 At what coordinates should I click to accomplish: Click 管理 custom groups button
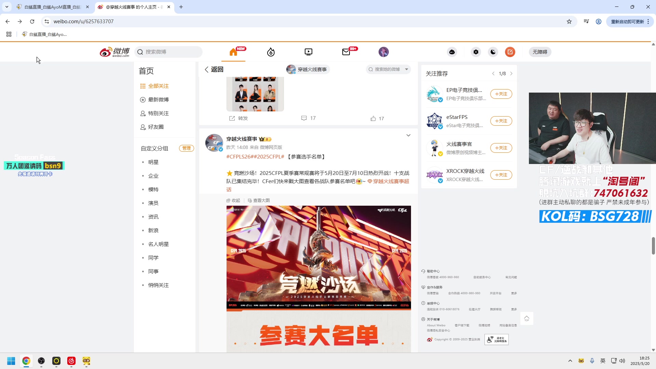[x=187, y=148]
